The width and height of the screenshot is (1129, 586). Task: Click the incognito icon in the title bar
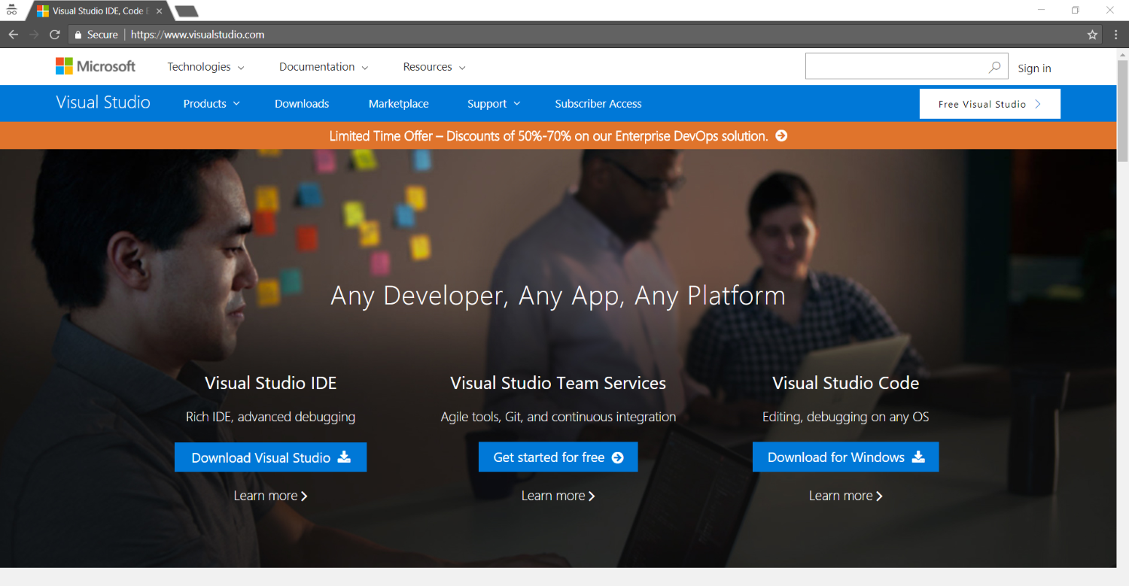click(11, 10)
